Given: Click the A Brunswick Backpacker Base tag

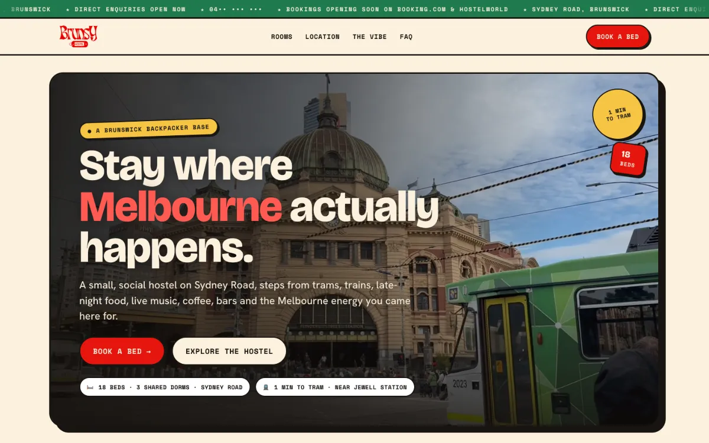Looking at the screenshot, I should click(x=149, y=129).
